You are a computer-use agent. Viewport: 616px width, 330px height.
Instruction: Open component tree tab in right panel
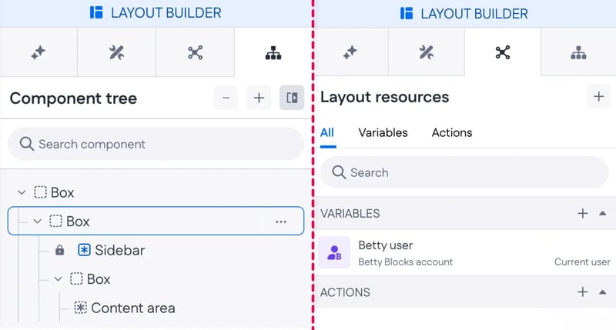[x=578, y=52]
